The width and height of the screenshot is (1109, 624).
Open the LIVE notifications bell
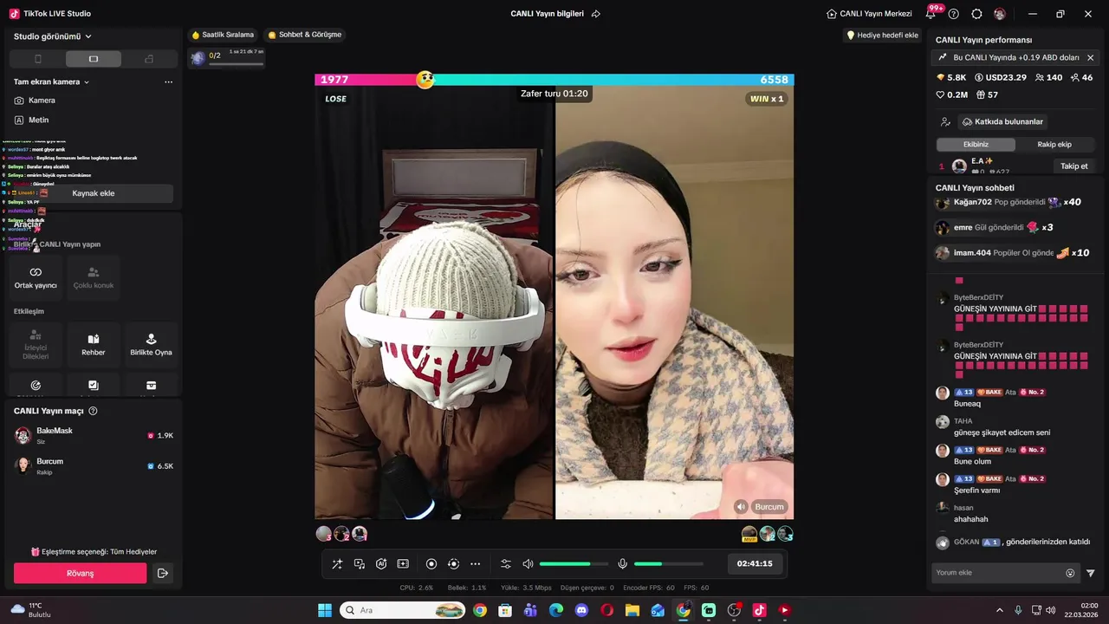[931, 14]
